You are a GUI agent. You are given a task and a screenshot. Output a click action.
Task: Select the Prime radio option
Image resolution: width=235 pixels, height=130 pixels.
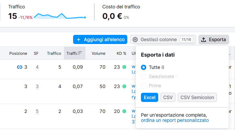(144, 86)
